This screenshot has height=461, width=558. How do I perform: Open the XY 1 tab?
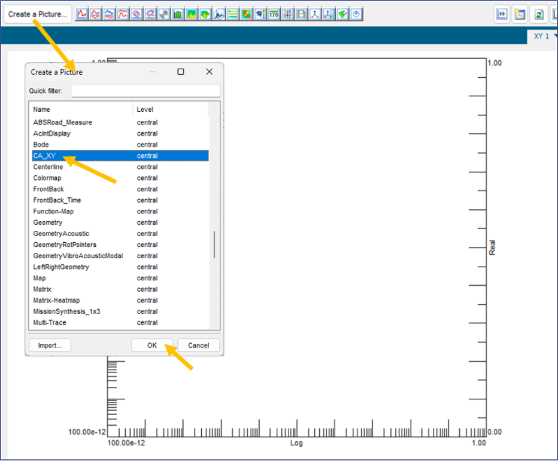pyautogui.click(x=542, y=36)
